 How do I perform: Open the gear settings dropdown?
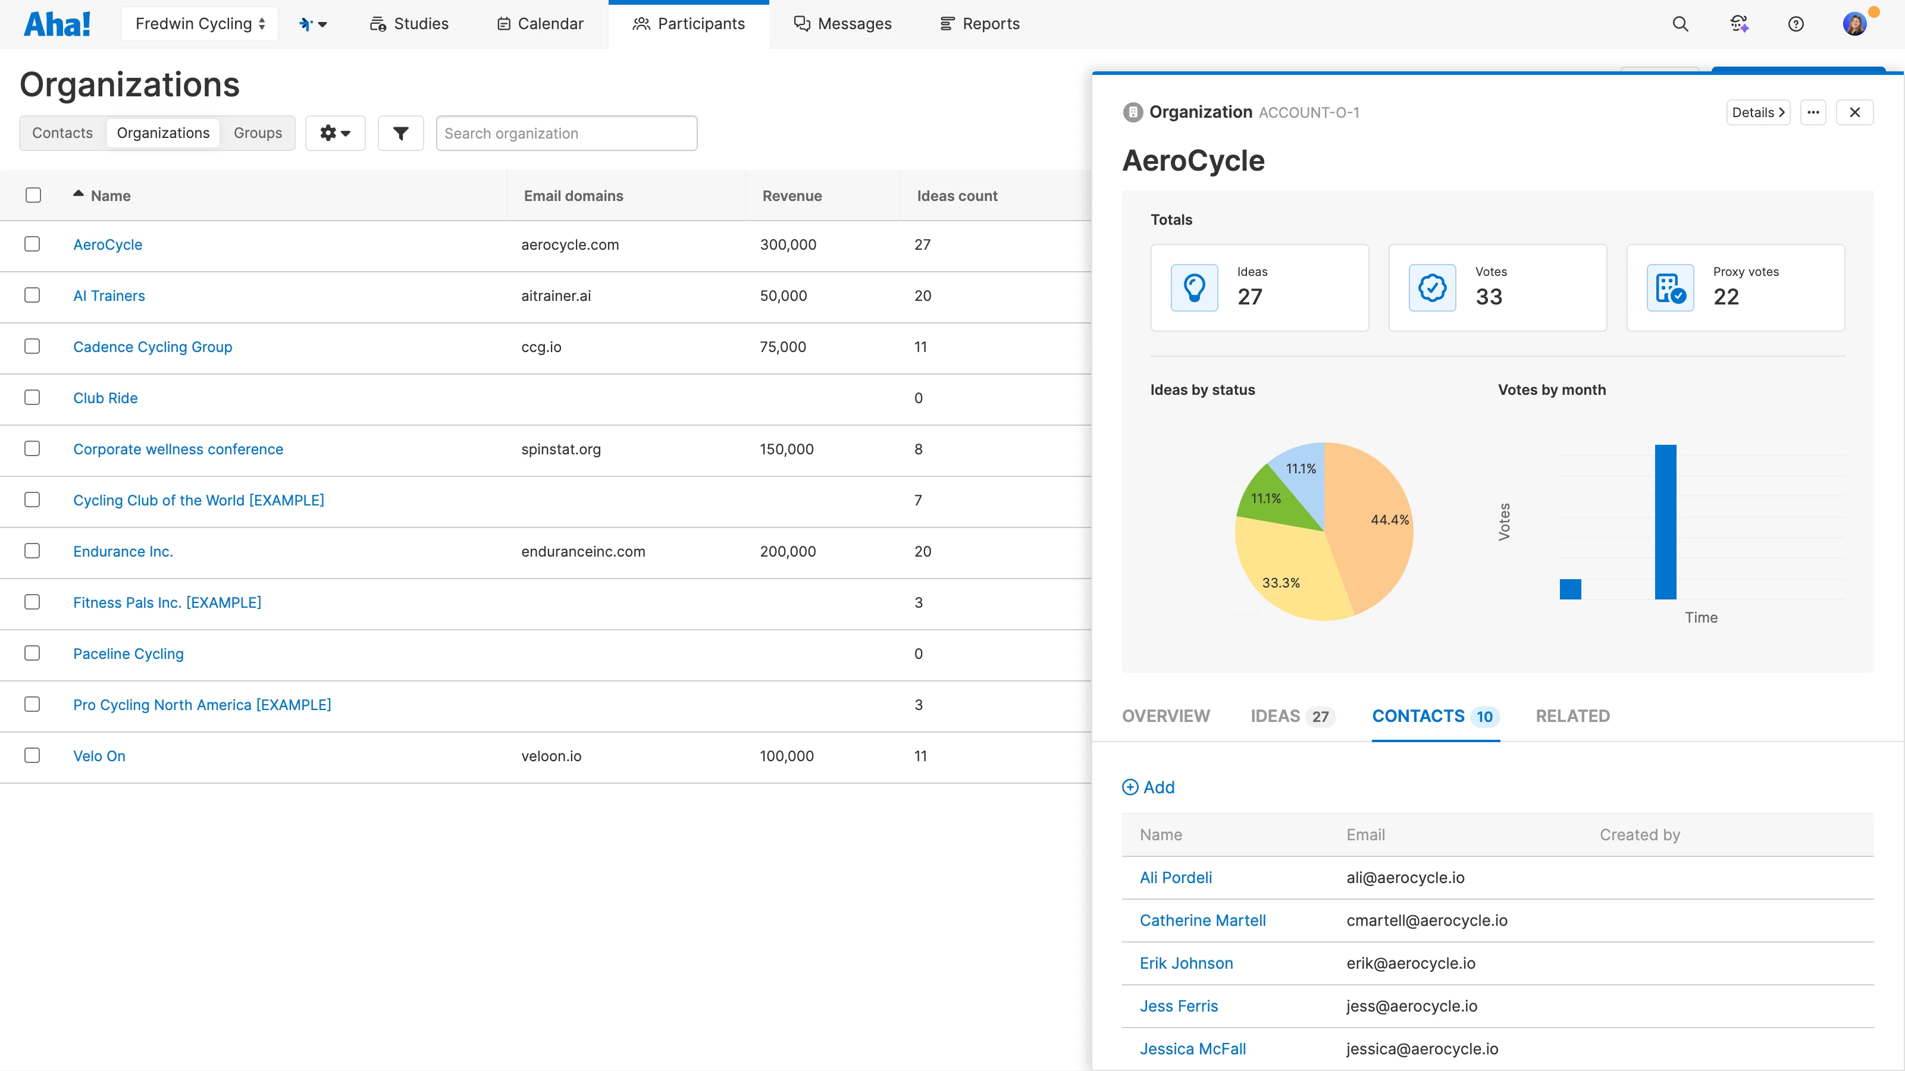tap(335, 133)
